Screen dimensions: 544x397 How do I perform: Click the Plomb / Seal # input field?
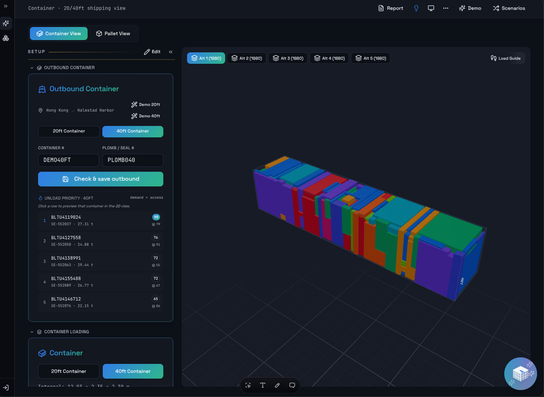coord(133,160)
